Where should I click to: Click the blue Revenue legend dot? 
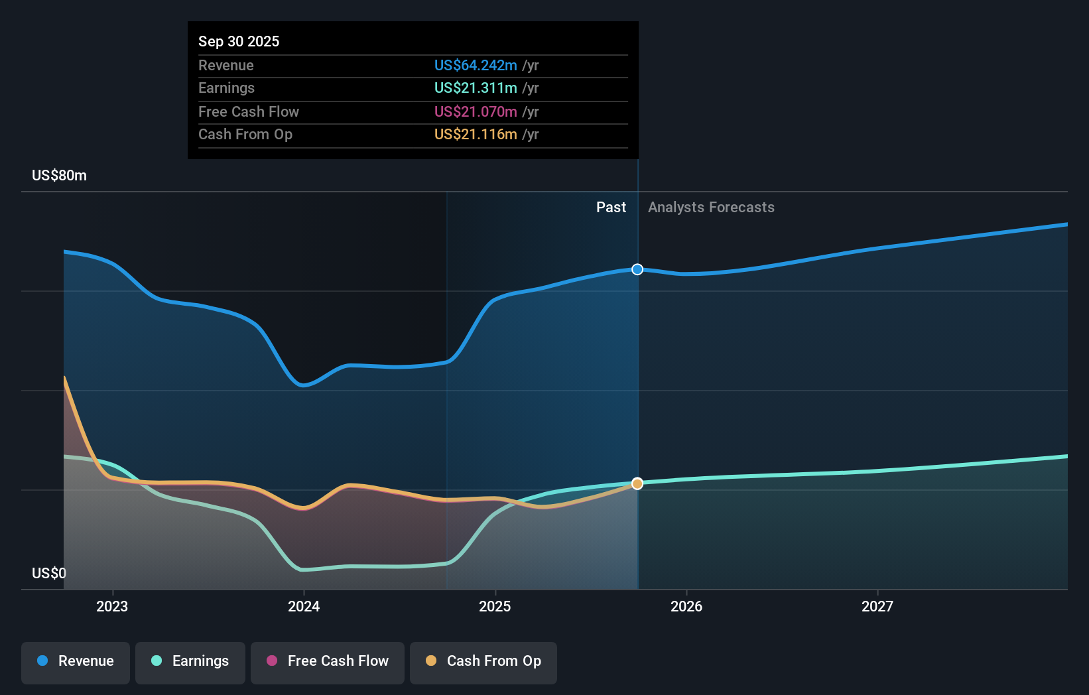pos(42,661)
